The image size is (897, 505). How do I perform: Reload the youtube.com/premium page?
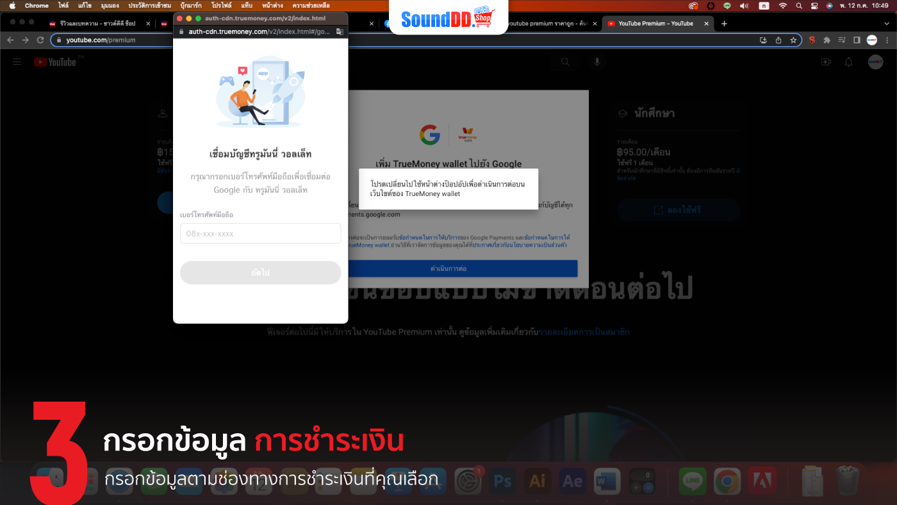tap(40, 40)
